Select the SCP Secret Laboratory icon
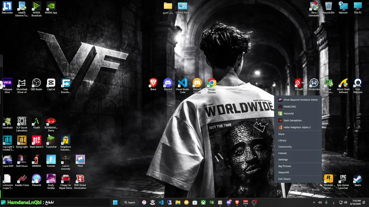 pos(22,124)
